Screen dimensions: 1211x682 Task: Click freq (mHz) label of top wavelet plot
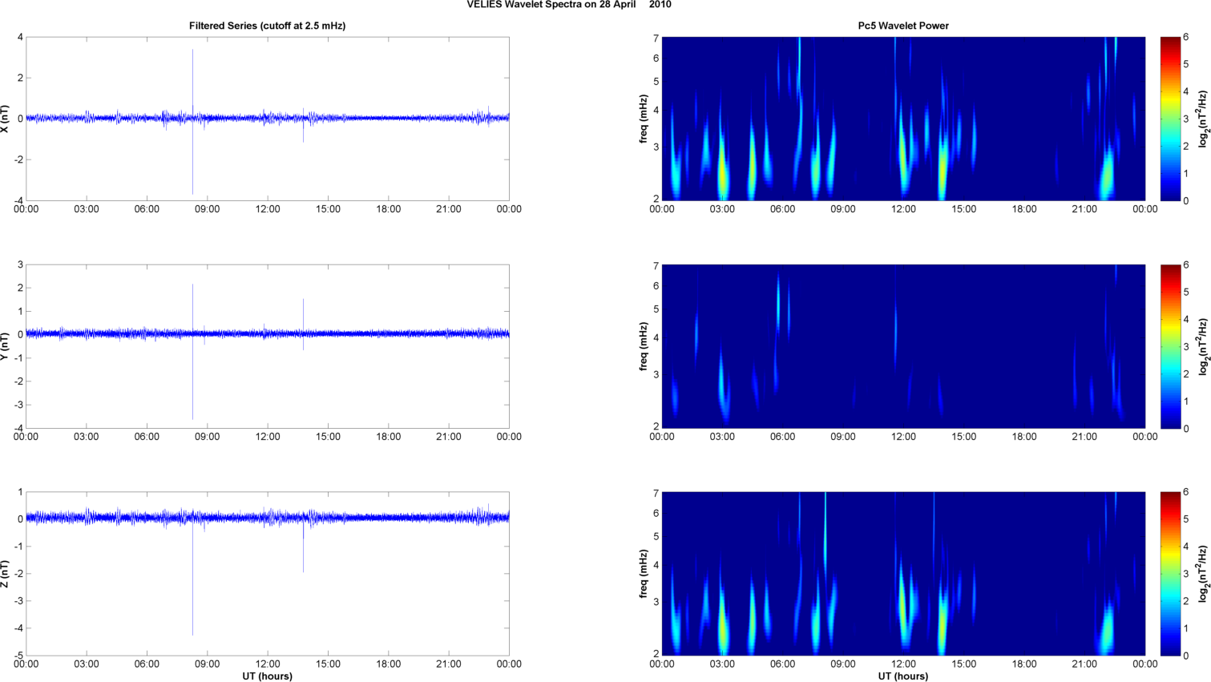(644, 119)
